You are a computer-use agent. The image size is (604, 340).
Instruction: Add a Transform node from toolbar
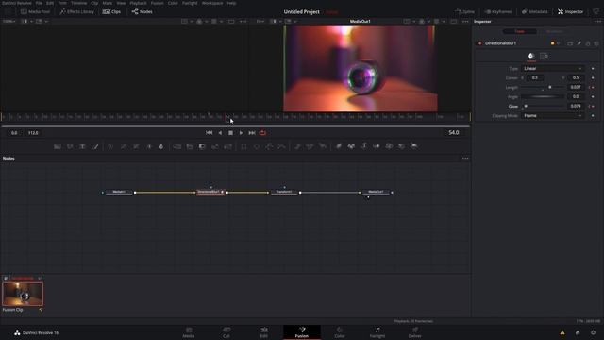(x=228, y=146)
